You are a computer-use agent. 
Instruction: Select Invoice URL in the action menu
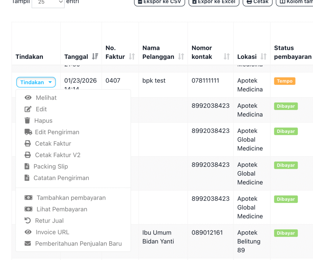tap(52, 232)
